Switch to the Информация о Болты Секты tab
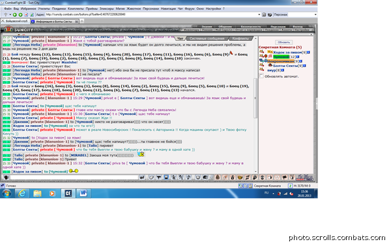 (x=55, y=21)
